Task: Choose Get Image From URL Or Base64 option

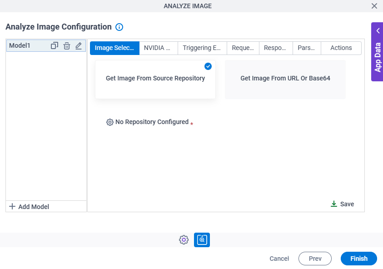Action: (x=285, y=80)
